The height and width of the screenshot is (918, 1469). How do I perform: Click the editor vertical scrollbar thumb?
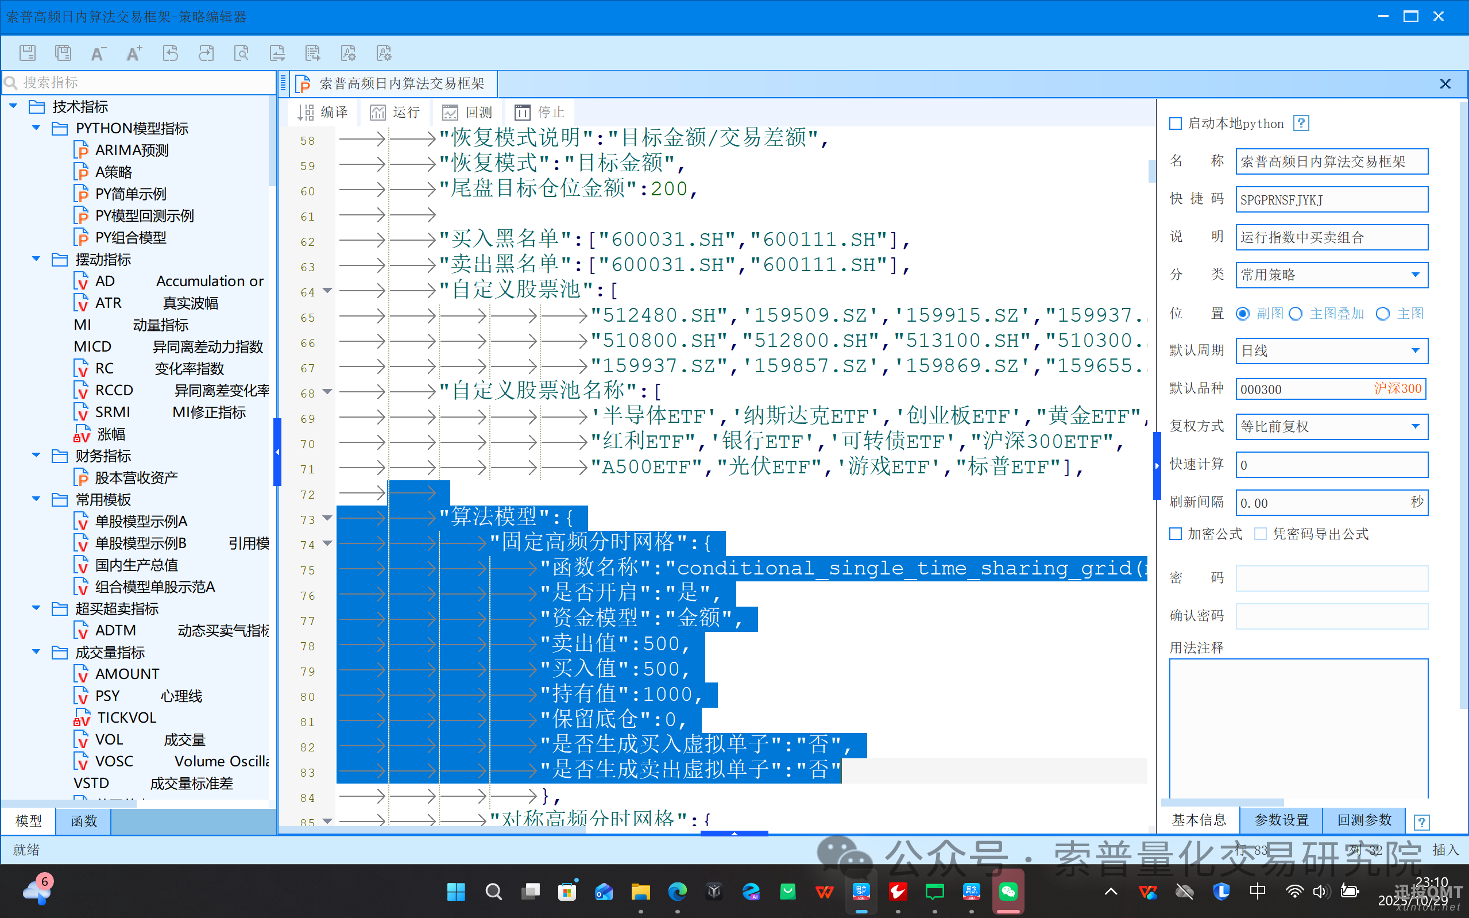click(x=1151, y=171)
